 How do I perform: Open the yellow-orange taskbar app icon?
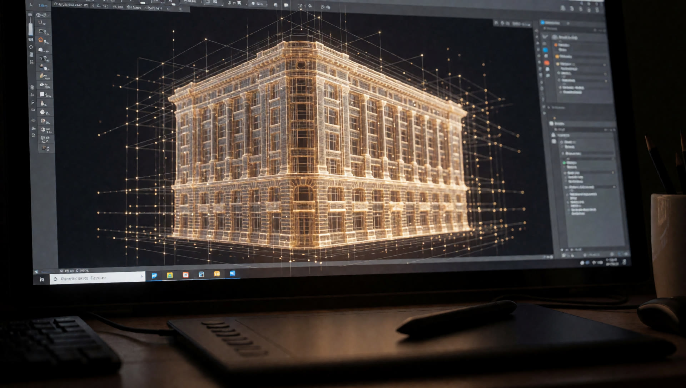coord(217,274)
